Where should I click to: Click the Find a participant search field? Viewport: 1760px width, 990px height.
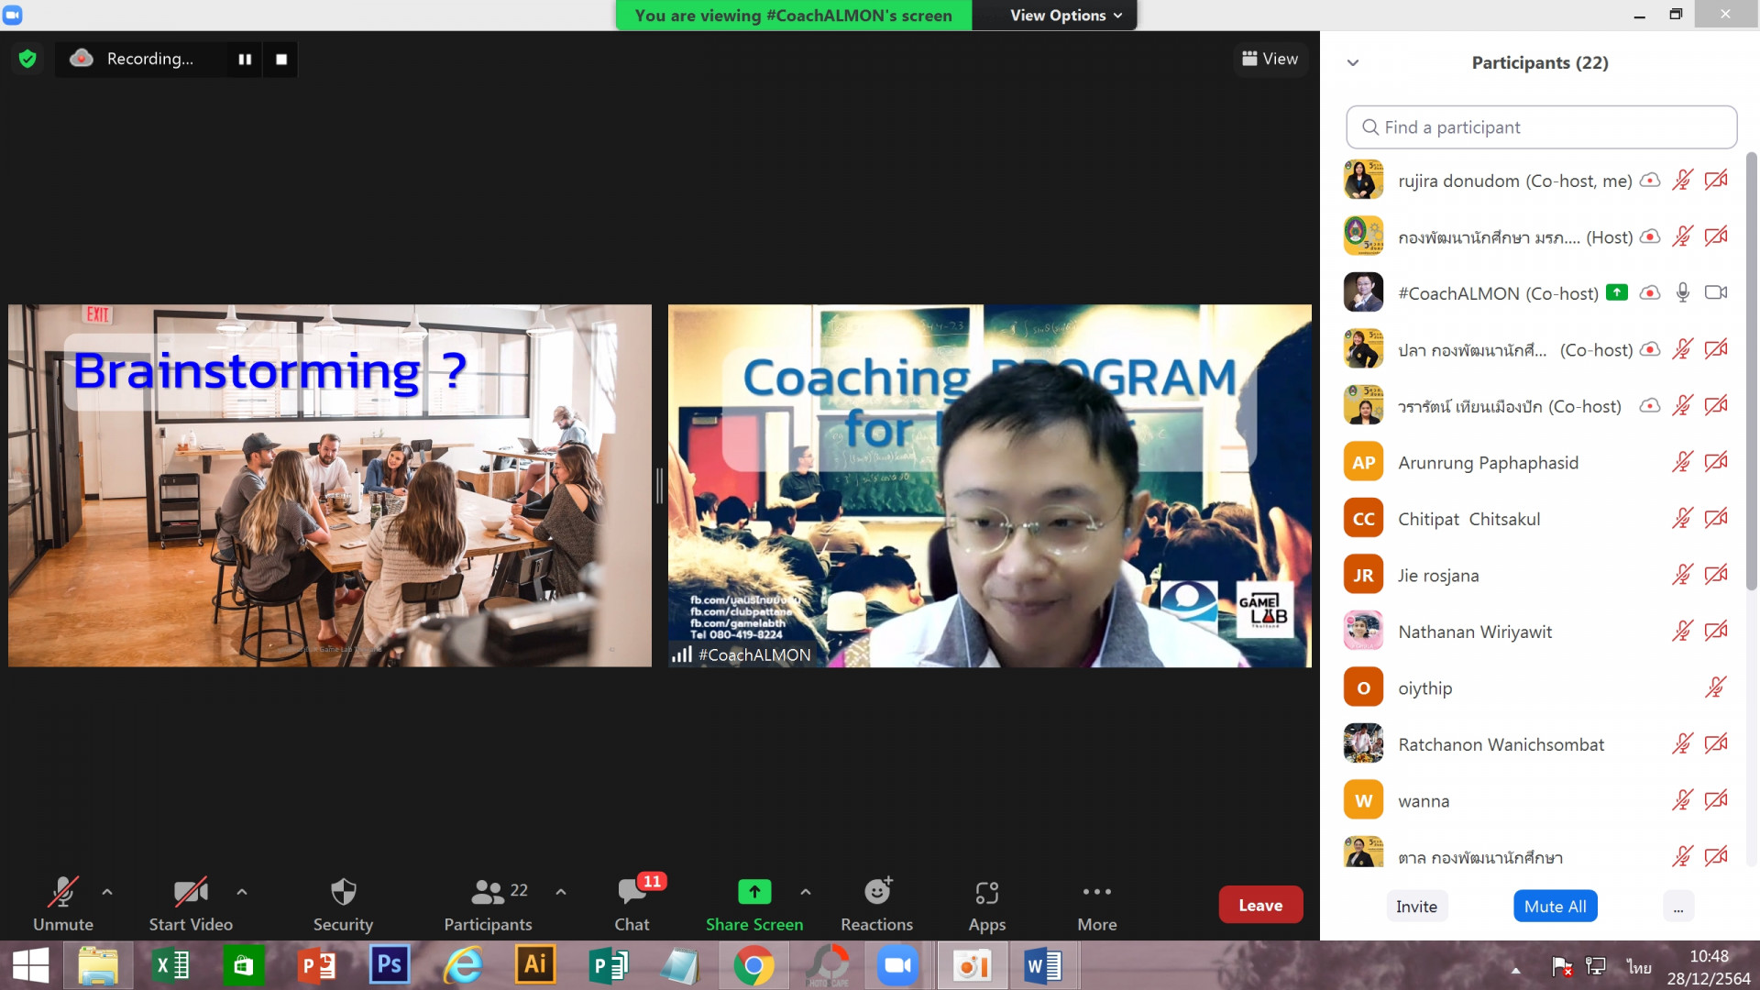pos(1541,127)
